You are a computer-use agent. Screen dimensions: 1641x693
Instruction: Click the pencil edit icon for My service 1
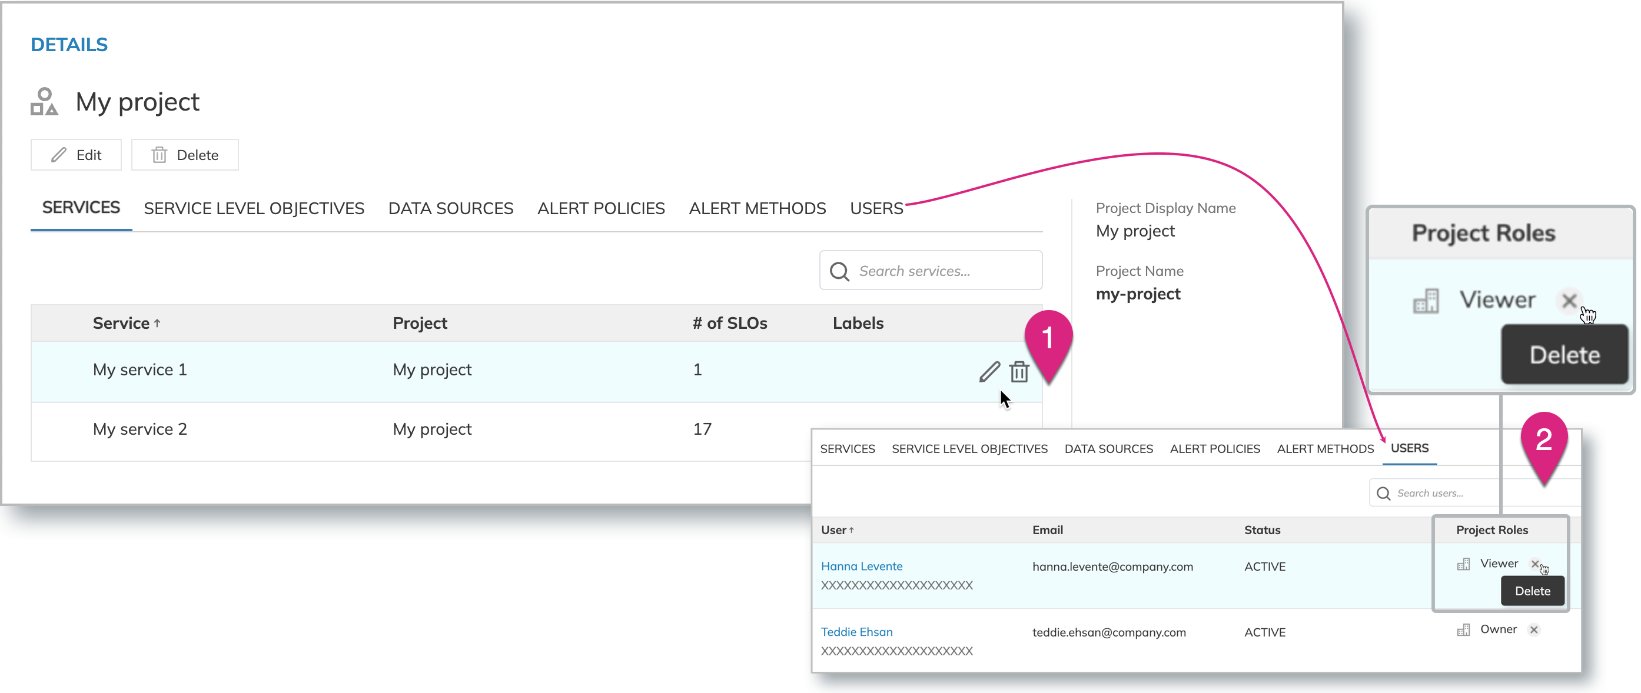click(989, 371)
